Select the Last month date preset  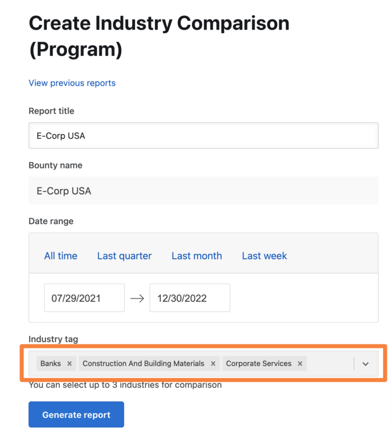pyautogui.click(x=197, y=256)
